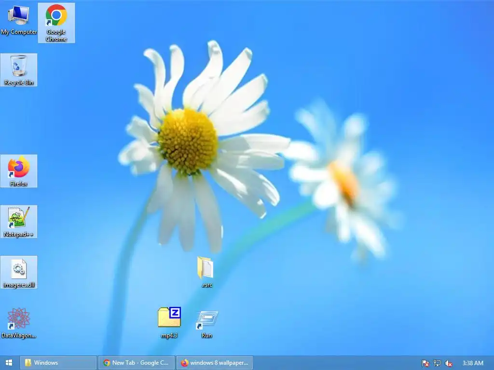Viewport: 494px width, 370px height.
Task: Switch to windows 8 wallpaper Firefox taskbar button
Action: pos(215,363)
